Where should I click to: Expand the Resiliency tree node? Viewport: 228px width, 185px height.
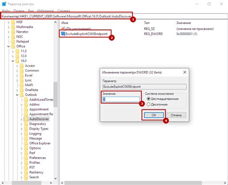coord(22,173)
